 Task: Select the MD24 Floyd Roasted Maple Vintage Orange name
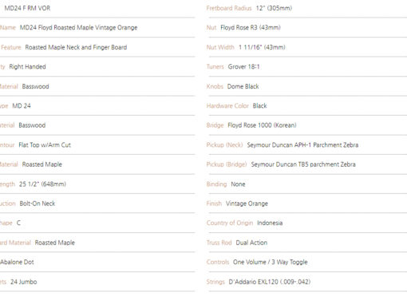click(79, 28)
